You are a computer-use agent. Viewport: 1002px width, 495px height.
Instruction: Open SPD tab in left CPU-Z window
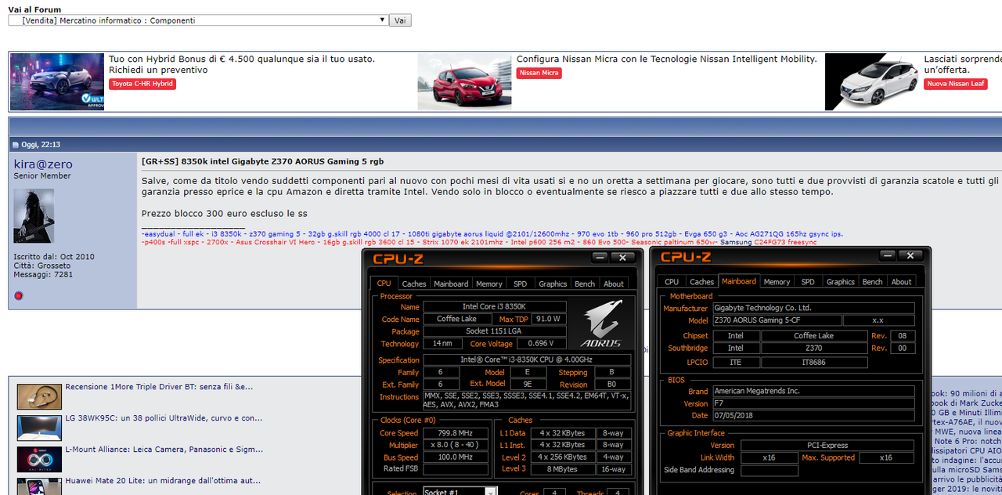[x=521, y=284]
